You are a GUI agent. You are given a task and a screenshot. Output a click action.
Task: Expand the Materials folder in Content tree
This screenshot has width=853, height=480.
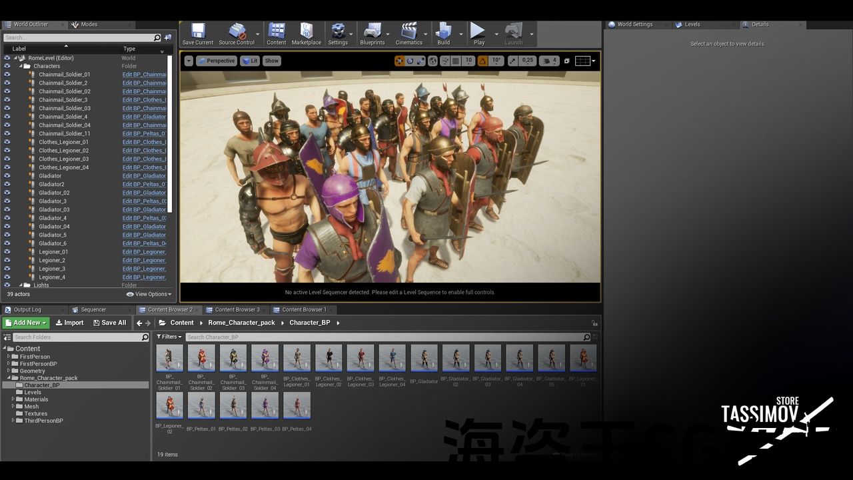coord(13,399)
